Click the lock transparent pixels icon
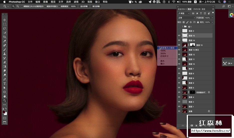Viewport: 234px width, 138px height. [184, 22]
